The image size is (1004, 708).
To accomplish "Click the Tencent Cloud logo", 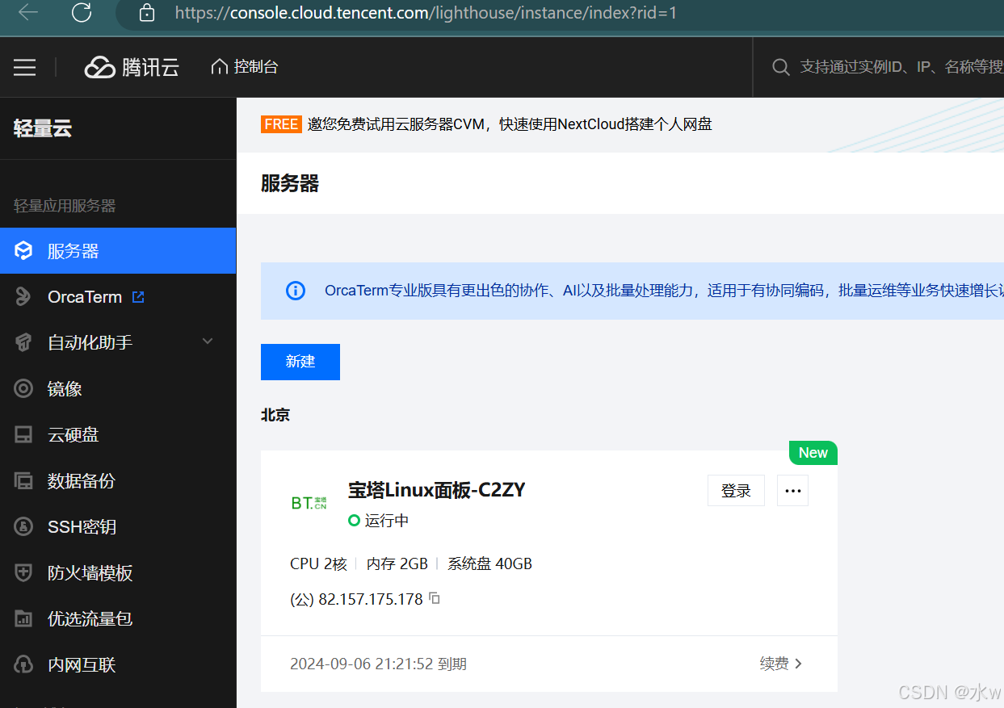I will [100, 67].
